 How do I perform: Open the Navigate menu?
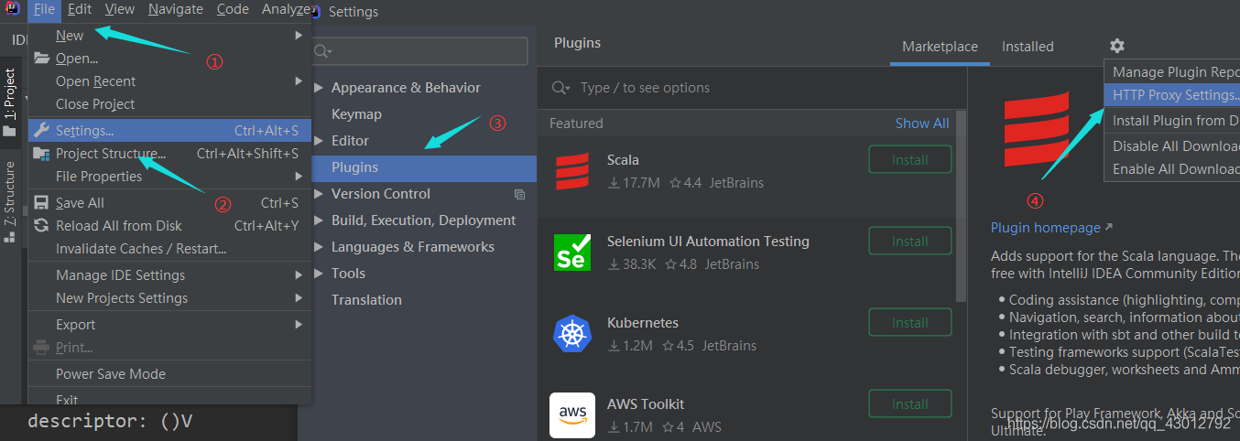(175, 9)
